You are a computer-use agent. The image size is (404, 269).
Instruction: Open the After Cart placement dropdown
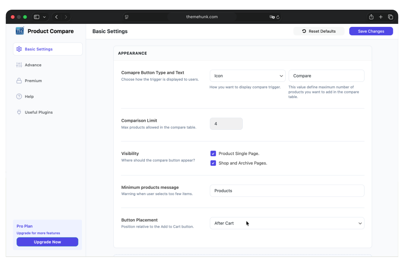point(287,223)
